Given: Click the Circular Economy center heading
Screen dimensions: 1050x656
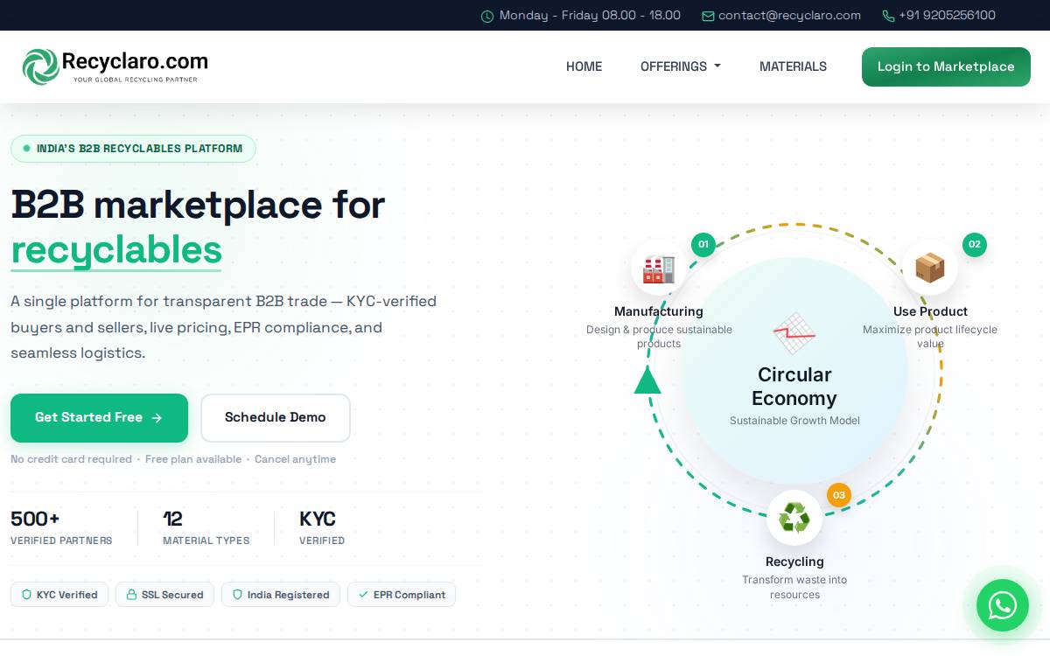Looking at the screenshot, I should tap(794, 387).
